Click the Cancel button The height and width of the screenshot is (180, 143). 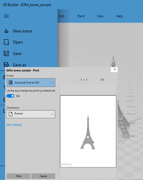[x=43, y=176]
